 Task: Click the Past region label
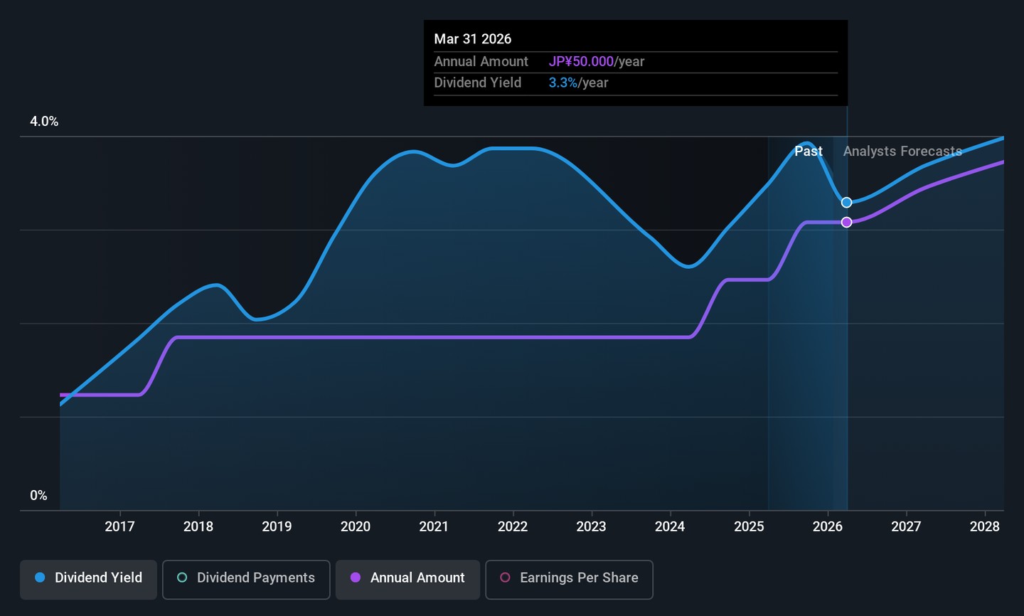(809, 152)
